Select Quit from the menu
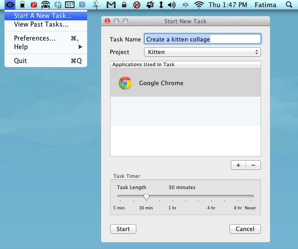The image size is (298, 249). click(x=46, y=61)
